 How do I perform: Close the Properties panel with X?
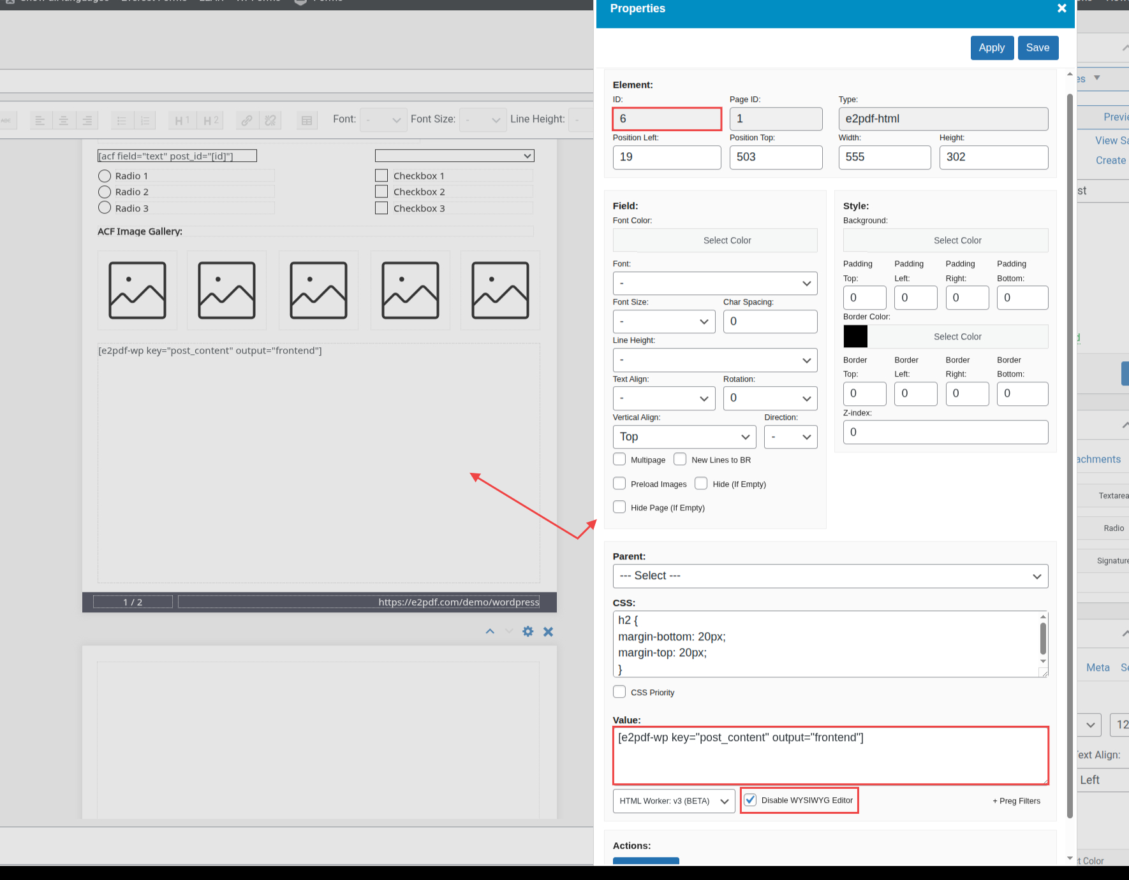click(x=1061, y=8)
